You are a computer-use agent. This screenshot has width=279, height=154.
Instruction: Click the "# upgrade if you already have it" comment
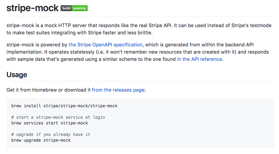(x=51, y=134)
